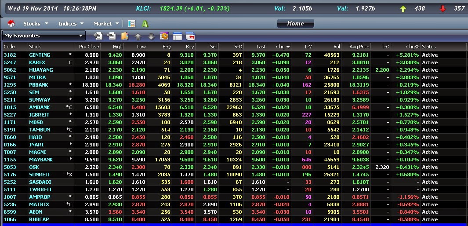Click the SASBADI stock name
468x226 pixels.
[40, 182]
